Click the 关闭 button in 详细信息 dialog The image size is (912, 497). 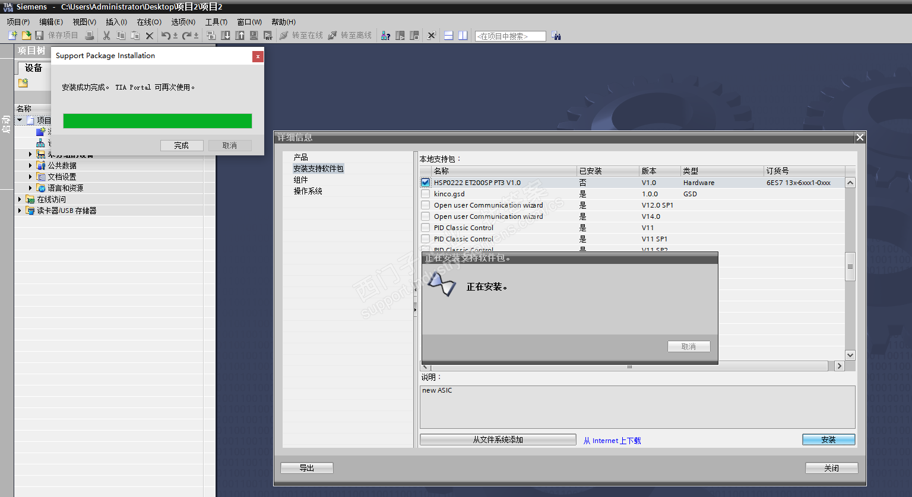pyautogui.click(x=832, y=468)
